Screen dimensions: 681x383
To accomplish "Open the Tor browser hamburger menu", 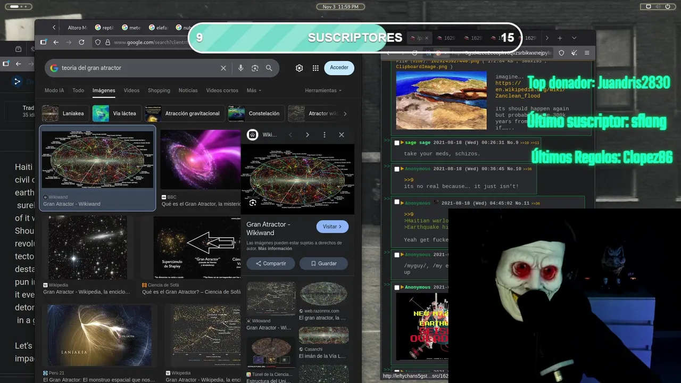I will point(587,53).
